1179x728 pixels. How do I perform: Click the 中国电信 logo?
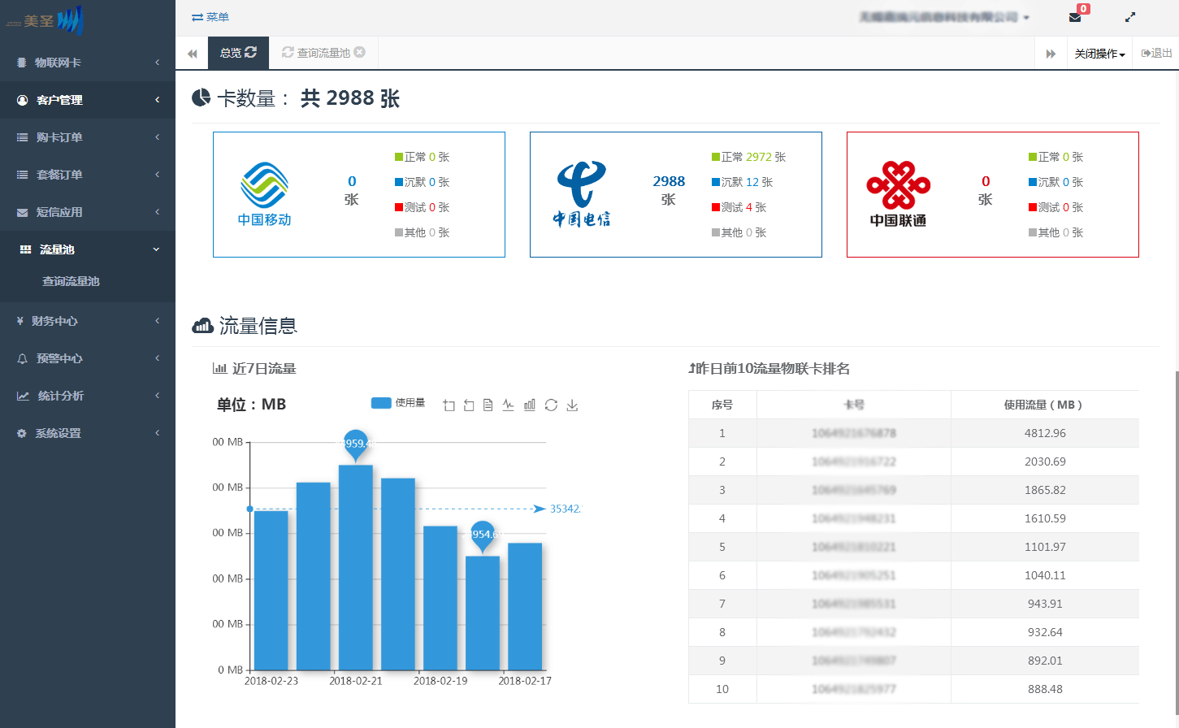(x=581, y=194)
